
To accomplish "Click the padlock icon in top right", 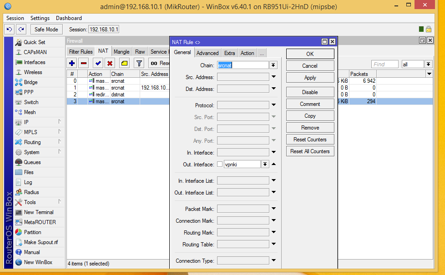I will 429,29.
